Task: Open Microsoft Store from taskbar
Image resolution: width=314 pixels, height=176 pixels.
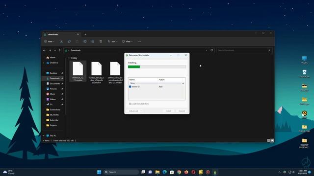Action: point(172,172)
